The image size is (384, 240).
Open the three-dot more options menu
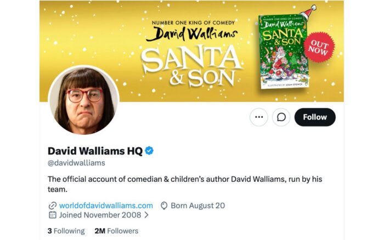tap(259, 117)
